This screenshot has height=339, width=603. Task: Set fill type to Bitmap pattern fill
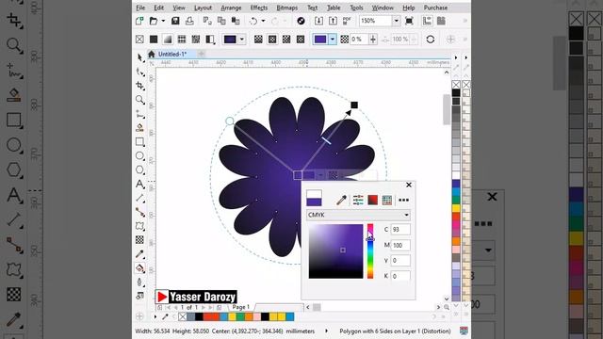pyautogui.click(x=196, y=40)
